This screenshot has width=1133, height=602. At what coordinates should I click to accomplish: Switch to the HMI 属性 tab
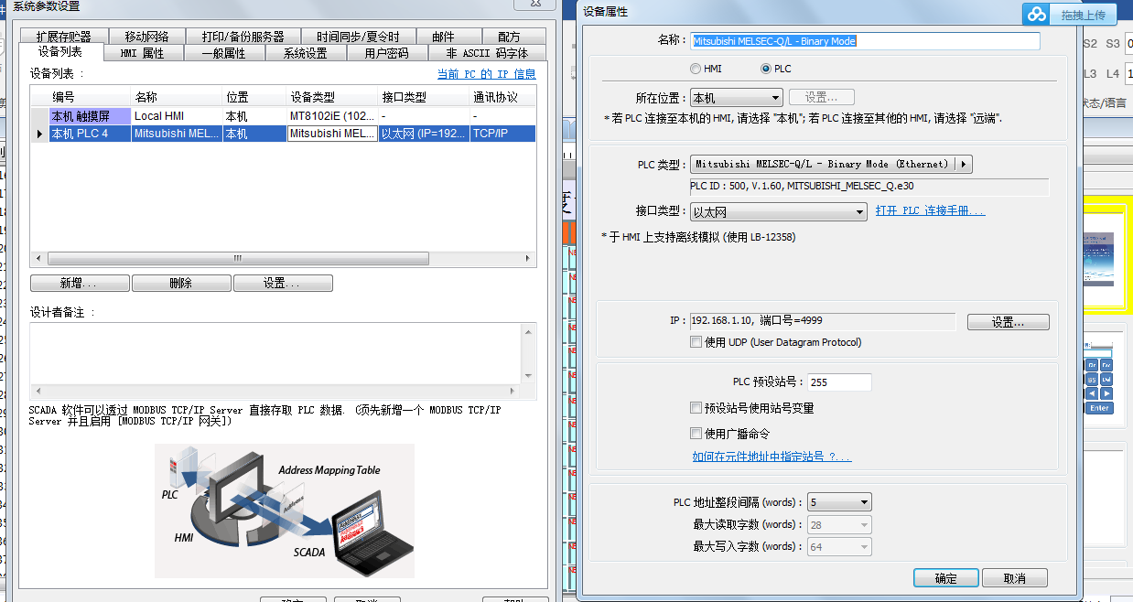[x=142, y=53]
